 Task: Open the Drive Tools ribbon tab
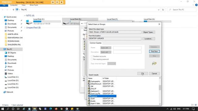click(34, 5)
